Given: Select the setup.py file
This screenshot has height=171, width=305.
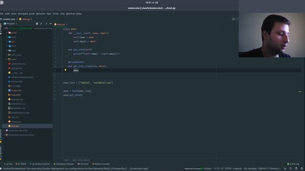Looking at the screenshot, I should point(16,122).
